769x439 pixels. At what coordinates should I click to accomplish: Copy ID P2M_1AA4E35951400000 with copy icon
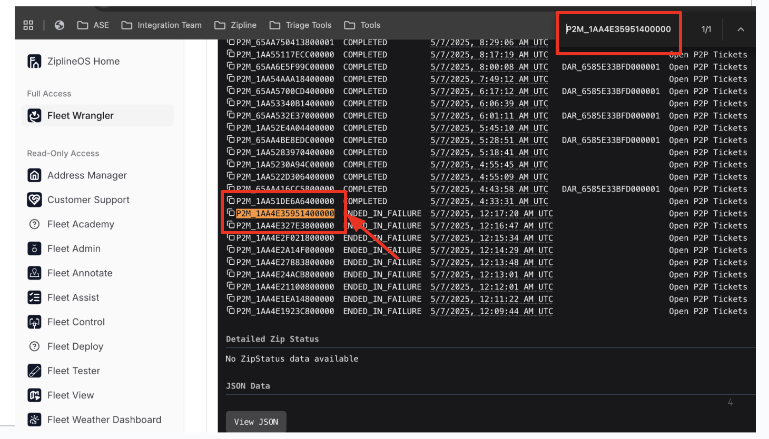click(x=231, y=213)
